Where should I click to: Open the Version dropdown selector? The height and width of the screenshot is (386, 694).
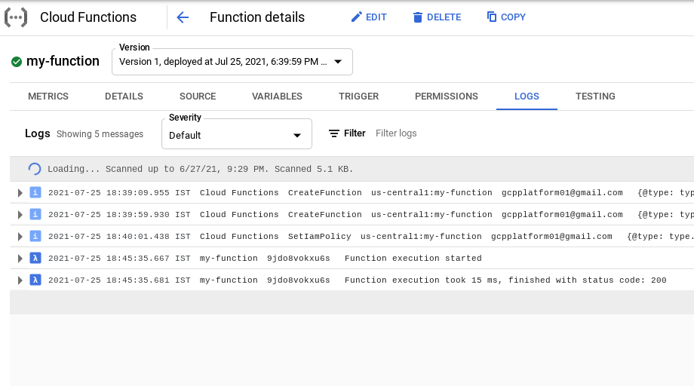[x=232, y=62]
